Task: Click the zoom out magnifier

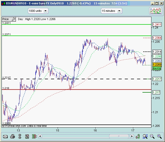Action: (152, 136)
